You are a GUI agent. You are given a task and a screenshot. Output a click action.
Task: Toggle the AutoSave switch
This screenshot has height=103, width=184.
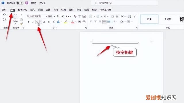point(20,3)
